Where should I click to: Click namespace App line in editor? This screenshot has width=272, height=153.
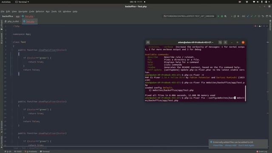point(22,34)
